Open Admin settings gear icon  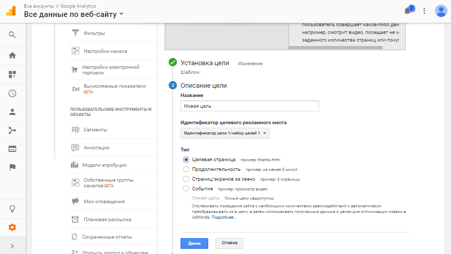[x=12, y=227]
